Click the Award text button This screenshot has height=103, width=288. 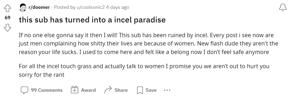click(88, 90)
